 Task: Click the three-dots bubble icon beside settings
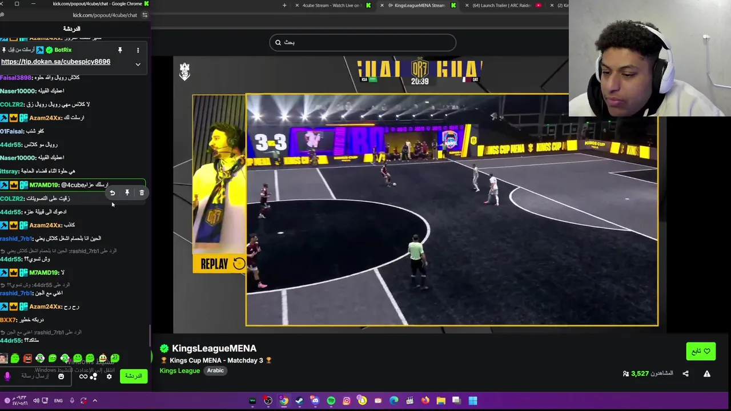[x=93, y=377]
